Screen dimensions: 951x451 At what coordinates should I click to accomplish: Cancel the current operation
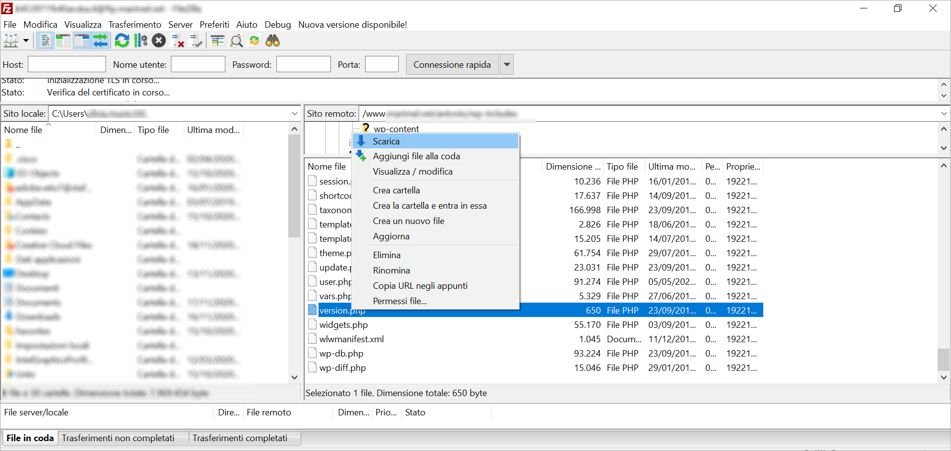(158, 41)
